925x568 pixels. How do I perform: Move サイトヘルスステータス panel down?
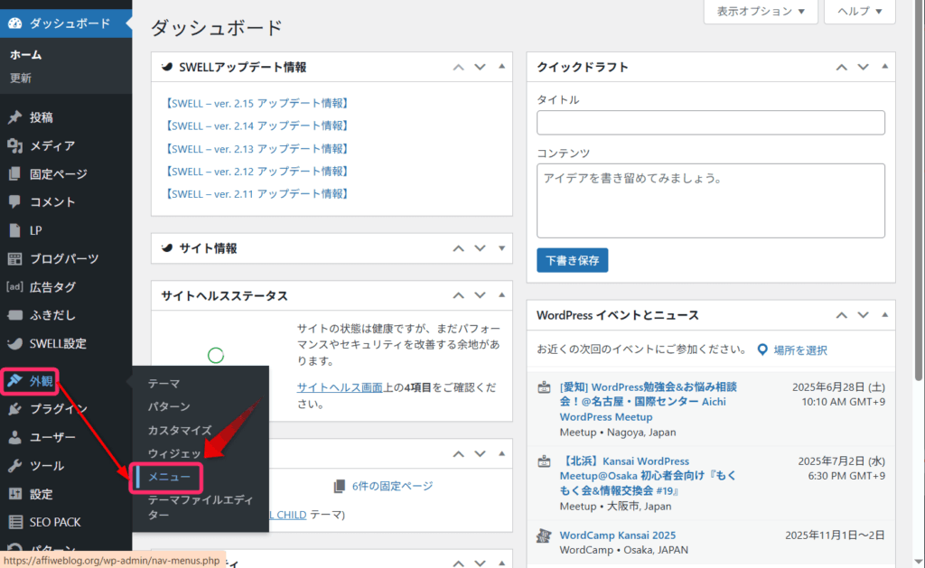click(x=481, y=295)
